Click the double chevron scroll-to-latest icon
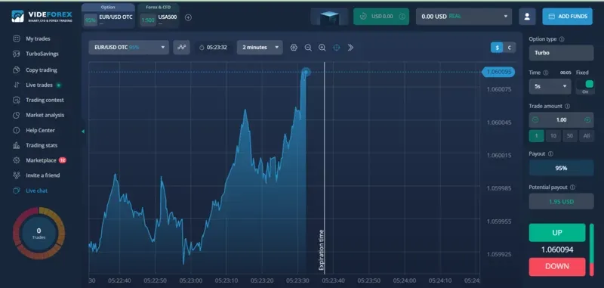This screenshot has width=604, height=288. (x=350, y=48)
